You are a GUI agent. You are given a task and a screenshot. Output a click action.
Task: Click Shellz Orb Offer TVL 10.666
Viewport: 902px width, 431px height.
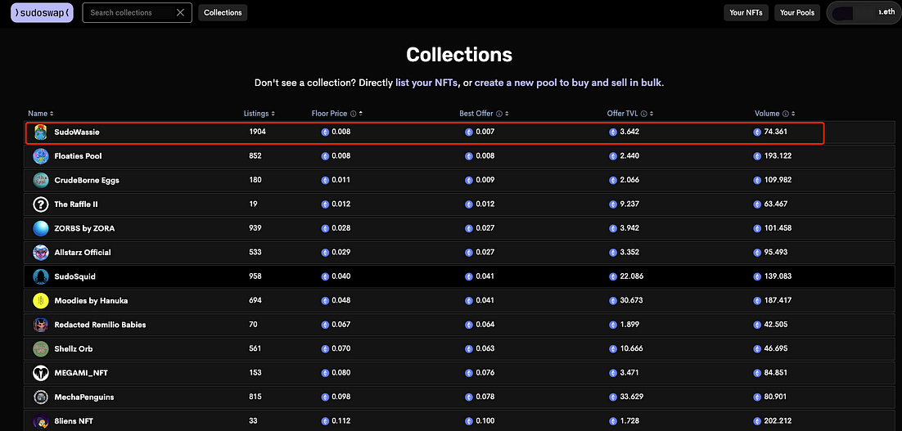point(632,349)
